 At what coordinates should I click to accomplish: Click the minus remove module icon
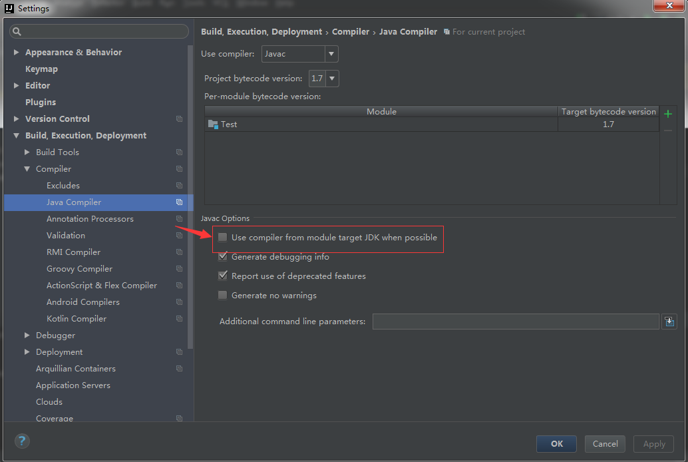coord(668,130)
